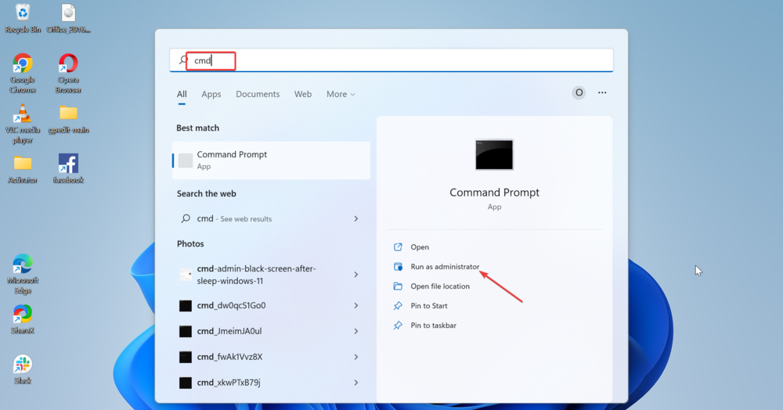Click the magnifier icon in the search box
The image size is (783, 410).
click(x=183, y=60)
